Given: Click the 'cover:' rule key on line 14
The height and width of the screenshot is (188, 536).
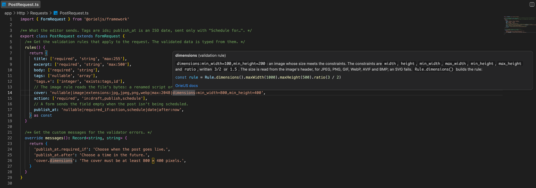Looking at the screenshot, I should tap(40, 93).
